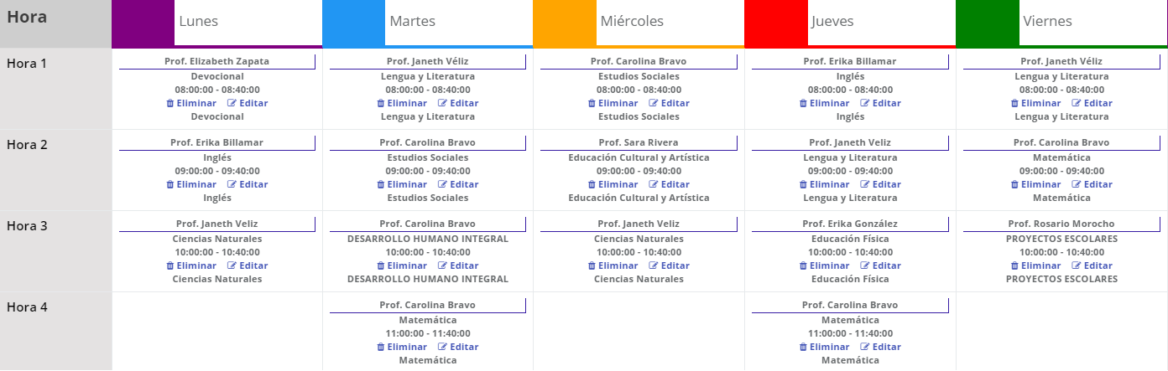Click edit icon for Wednesday Educación Cultural y Artística
1168x371 pixels.
[x=654, y=184]
